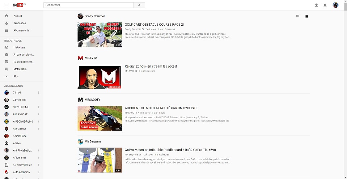This screenshot has height=179, width=347.
Task: Open the MicBergsma channel header
Action: (93, 142)
